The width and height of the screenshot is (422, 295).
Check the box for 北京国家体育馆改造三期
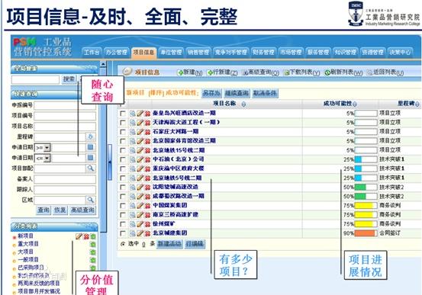point(122,141)
